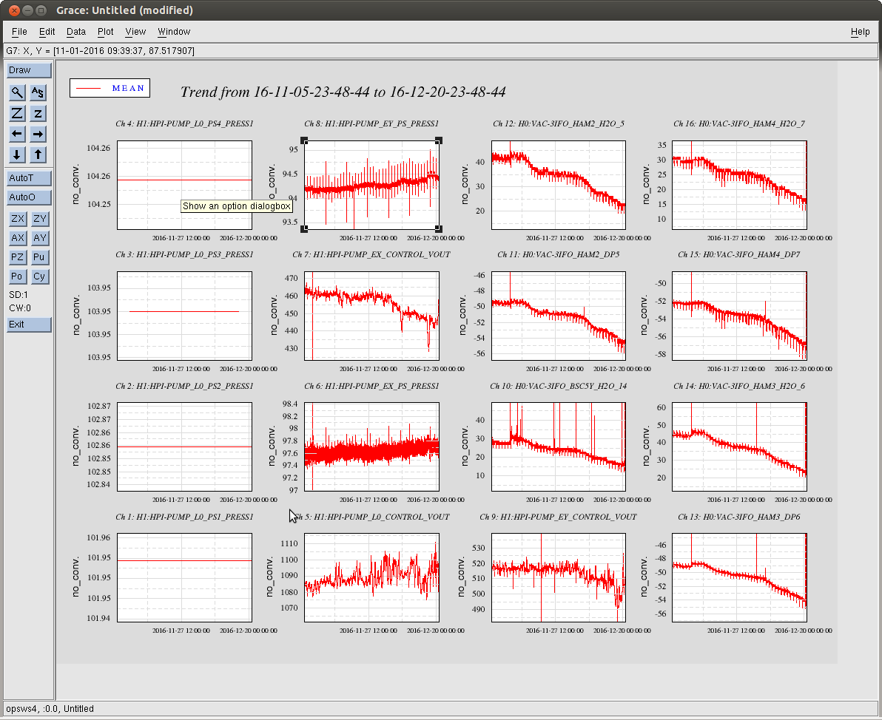
Task: Click inside the Ch 7 EX_CONTROL_VOUT plot
Action: [x=371, y=316]
